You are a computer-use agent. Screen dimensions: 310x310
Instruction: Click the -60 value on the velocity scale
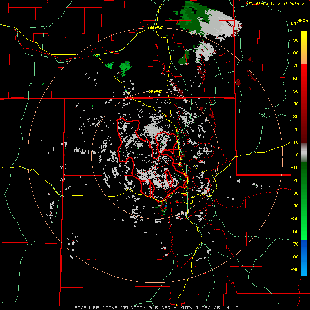tap(294, 231)
